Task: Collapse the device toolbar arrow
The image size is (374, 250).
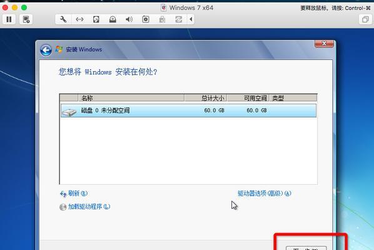Action: (x=191, y=19)
